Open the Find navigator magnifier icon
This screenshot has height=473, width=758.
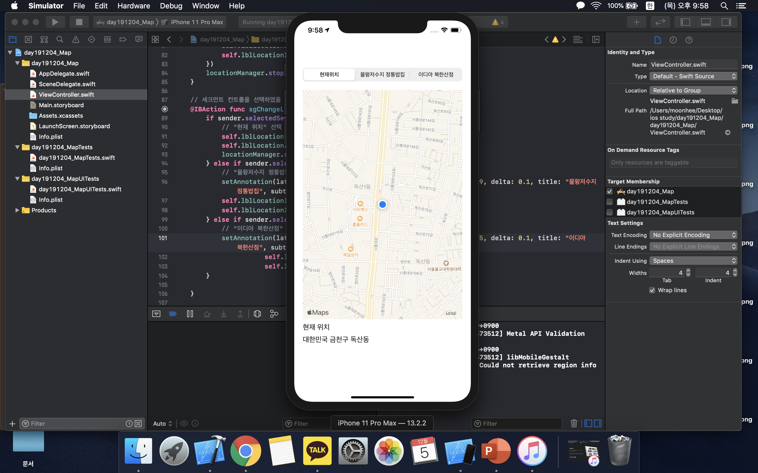(x=59, y=39)
